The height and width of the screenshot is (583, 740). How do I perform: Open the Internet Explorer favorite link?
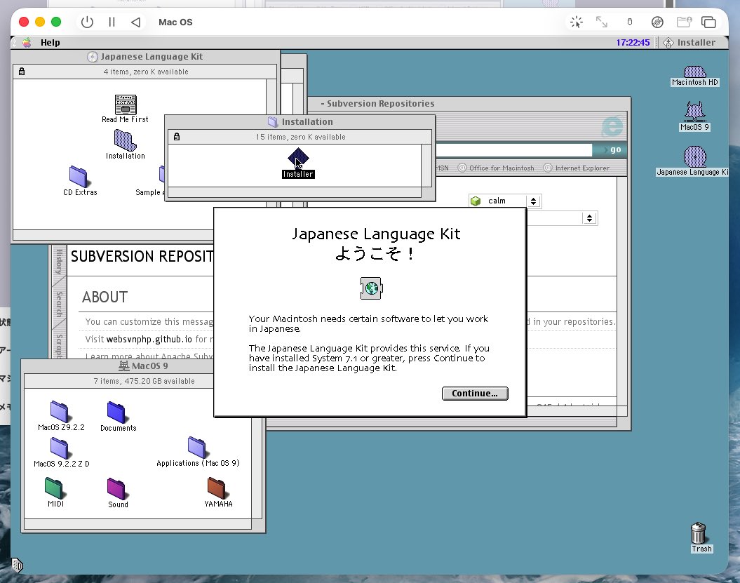pyautogui.click(x=577, y=168)
